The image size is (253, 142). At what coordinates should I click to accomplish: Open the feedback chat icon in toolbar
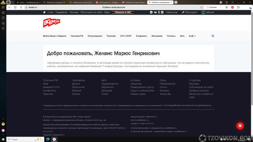tap(238, 8)
